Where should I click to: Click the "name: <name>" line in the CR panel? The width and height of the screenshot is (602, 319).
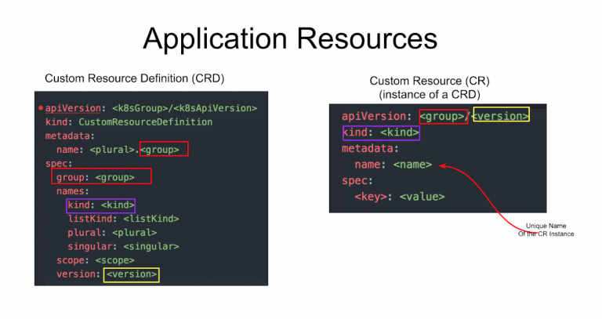(x=393, y=165)
